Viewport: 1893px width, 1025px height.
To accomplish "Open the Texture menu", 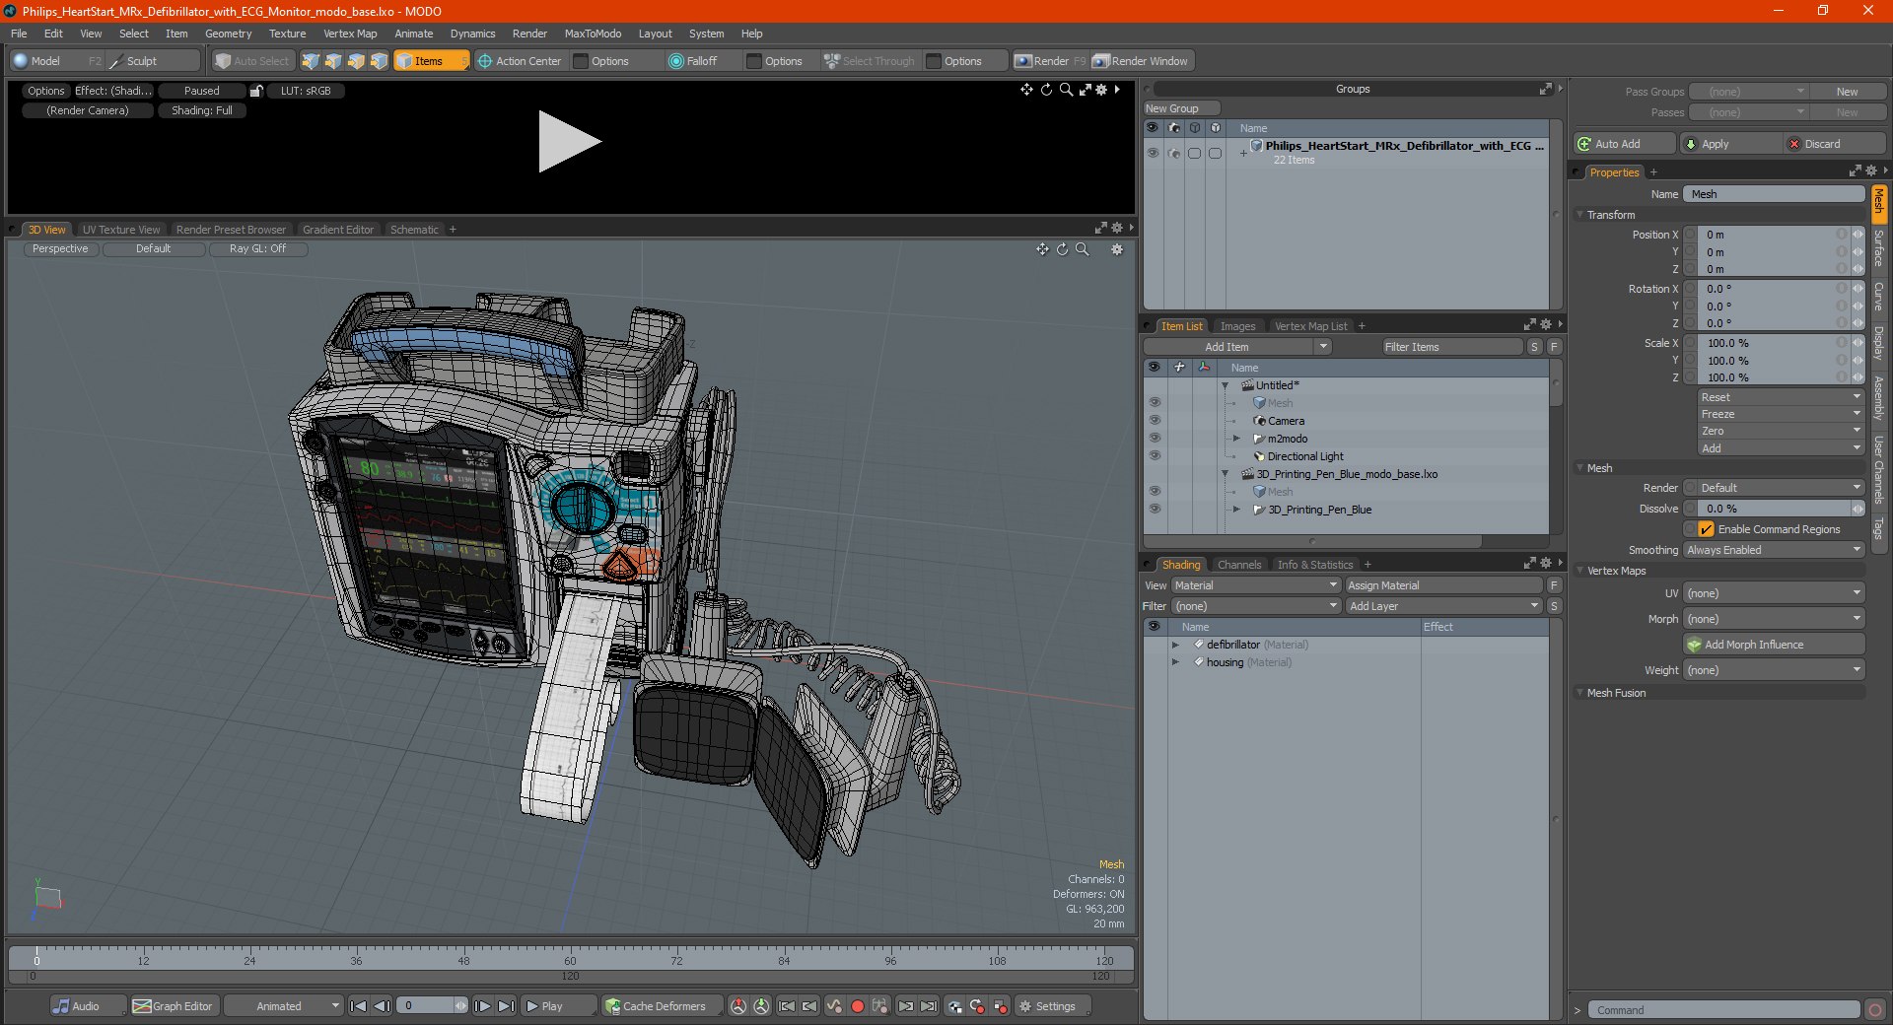I will (287, 34).
